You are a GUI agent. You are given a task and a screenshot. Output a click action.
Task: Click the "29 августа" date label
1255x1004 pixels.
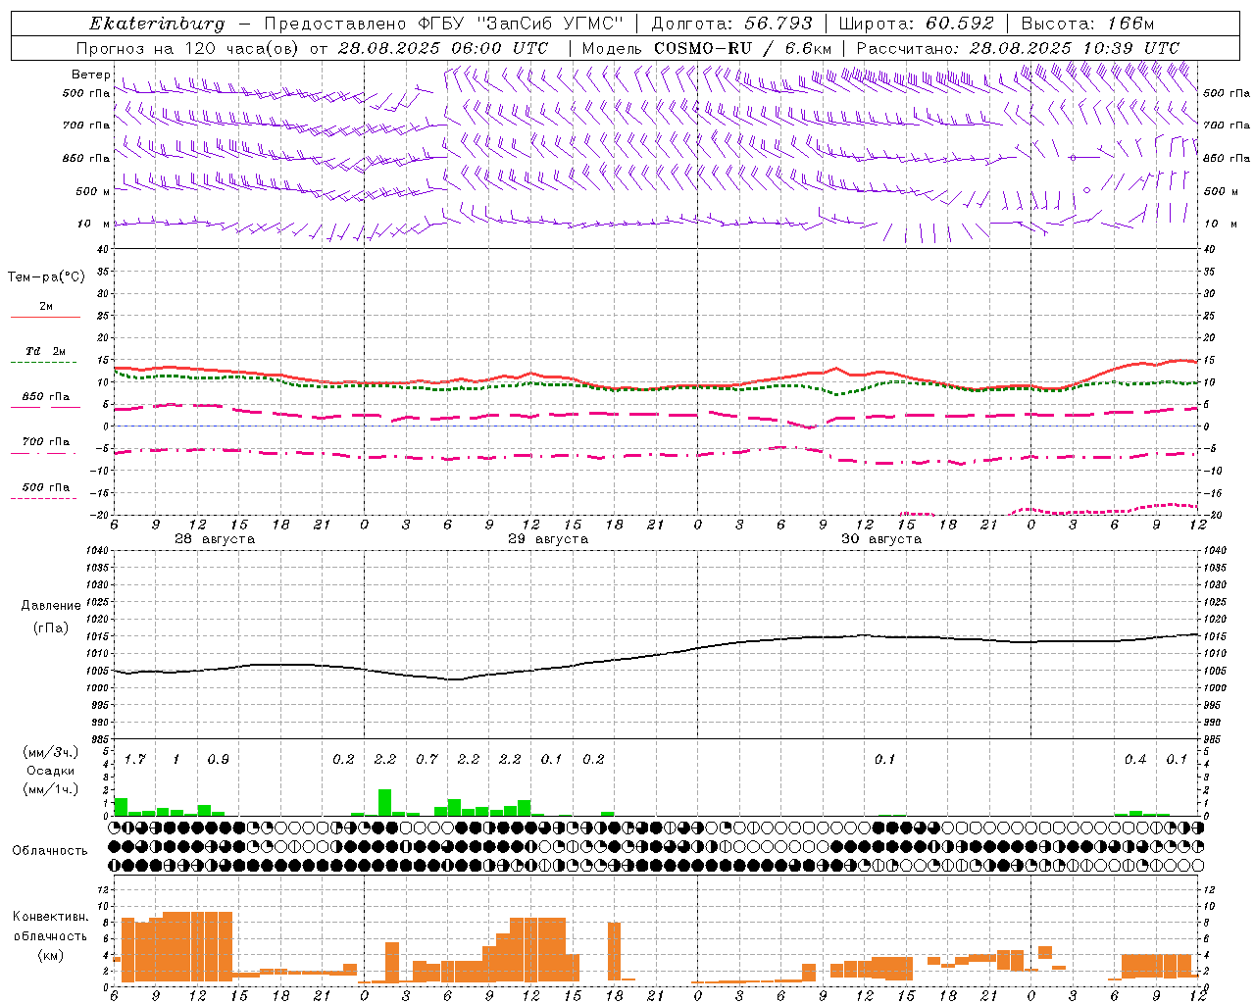(548, 539)
